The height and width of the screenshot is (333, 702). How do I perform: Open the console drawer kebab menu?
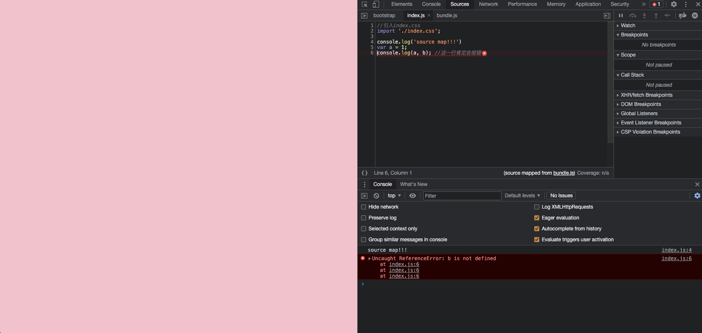click(x=364, y=184)
